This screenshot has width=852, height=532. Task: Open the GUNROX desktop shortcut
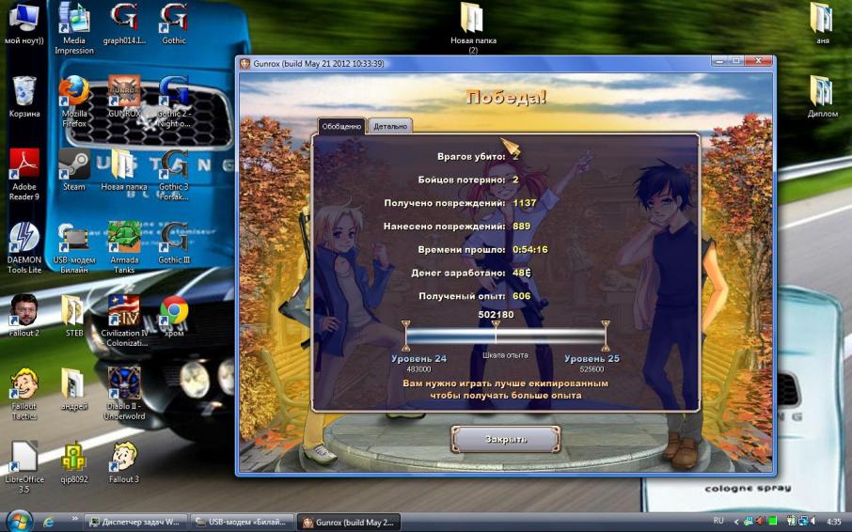(x=124, y=92)
